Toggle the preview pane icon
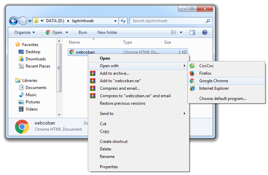 pos(192,32)
